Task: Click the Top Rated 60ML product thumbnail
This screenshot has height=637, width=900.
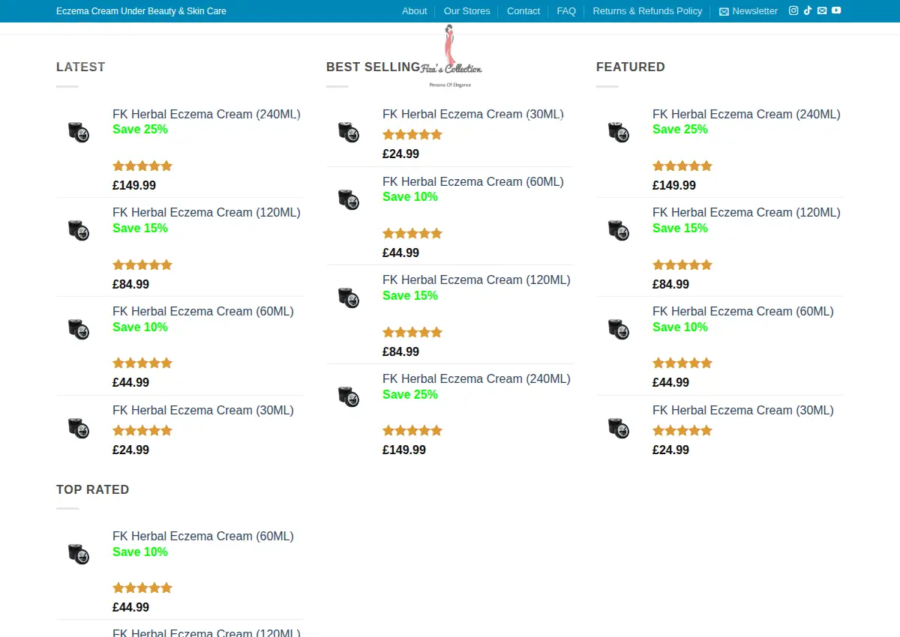Action: coord(79,553)
